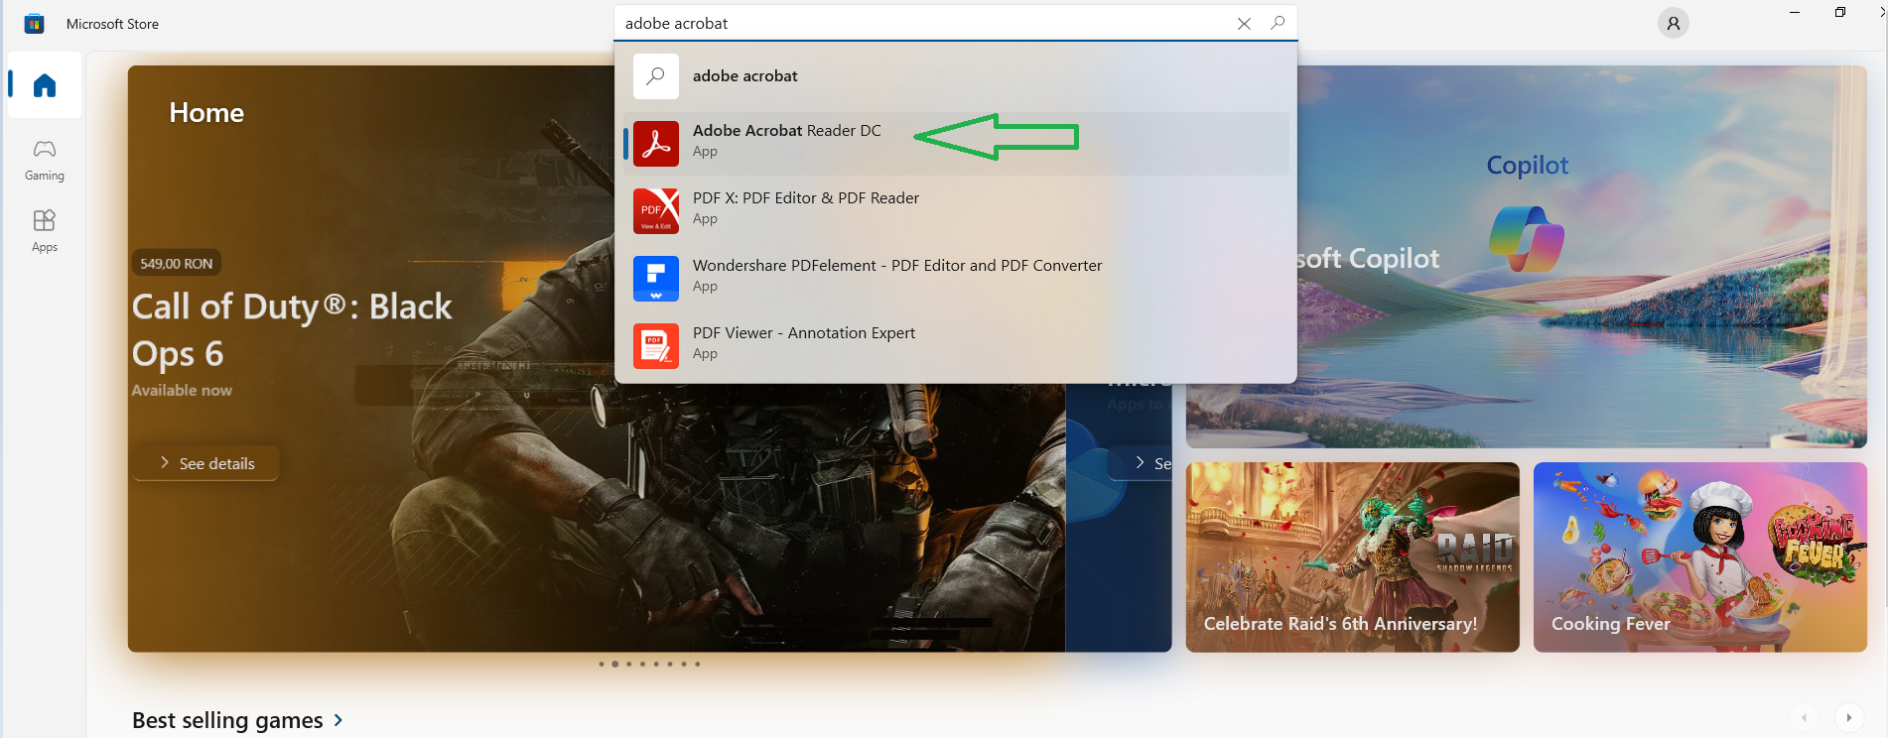Open Celebrate Raid's 6th Anniversary card

point(1352,556)
